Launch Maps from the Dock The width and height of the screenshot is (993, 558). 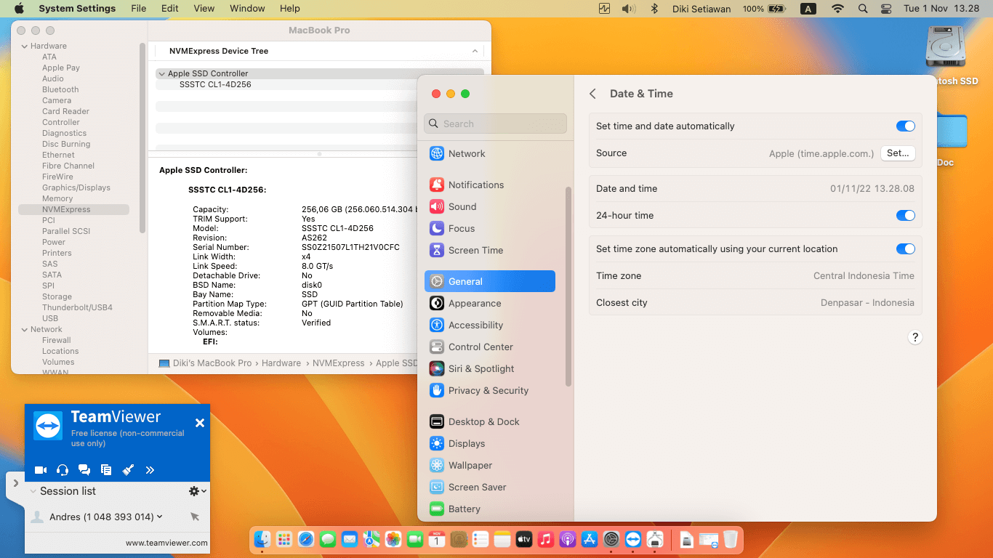point(371,539)
